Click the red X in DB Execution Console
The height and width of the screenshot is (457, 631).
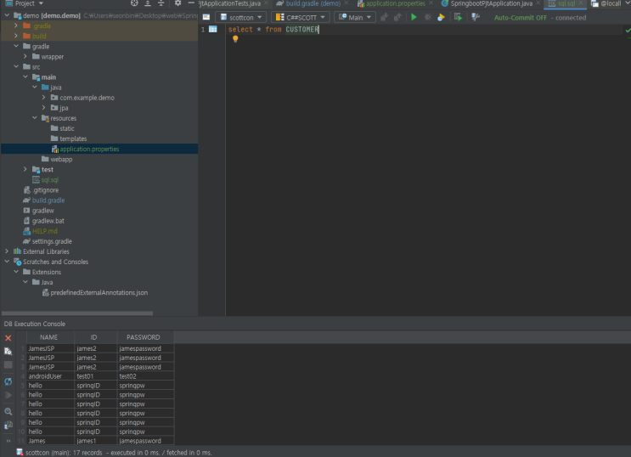click(8, 338)
